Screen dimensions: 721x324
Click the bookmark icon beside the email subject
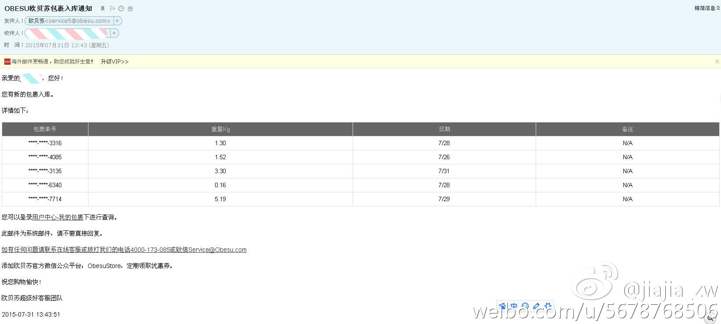pos(102,9)
